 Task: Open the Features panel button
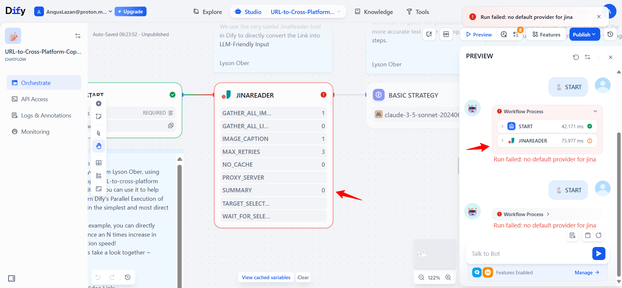point(546,34)
